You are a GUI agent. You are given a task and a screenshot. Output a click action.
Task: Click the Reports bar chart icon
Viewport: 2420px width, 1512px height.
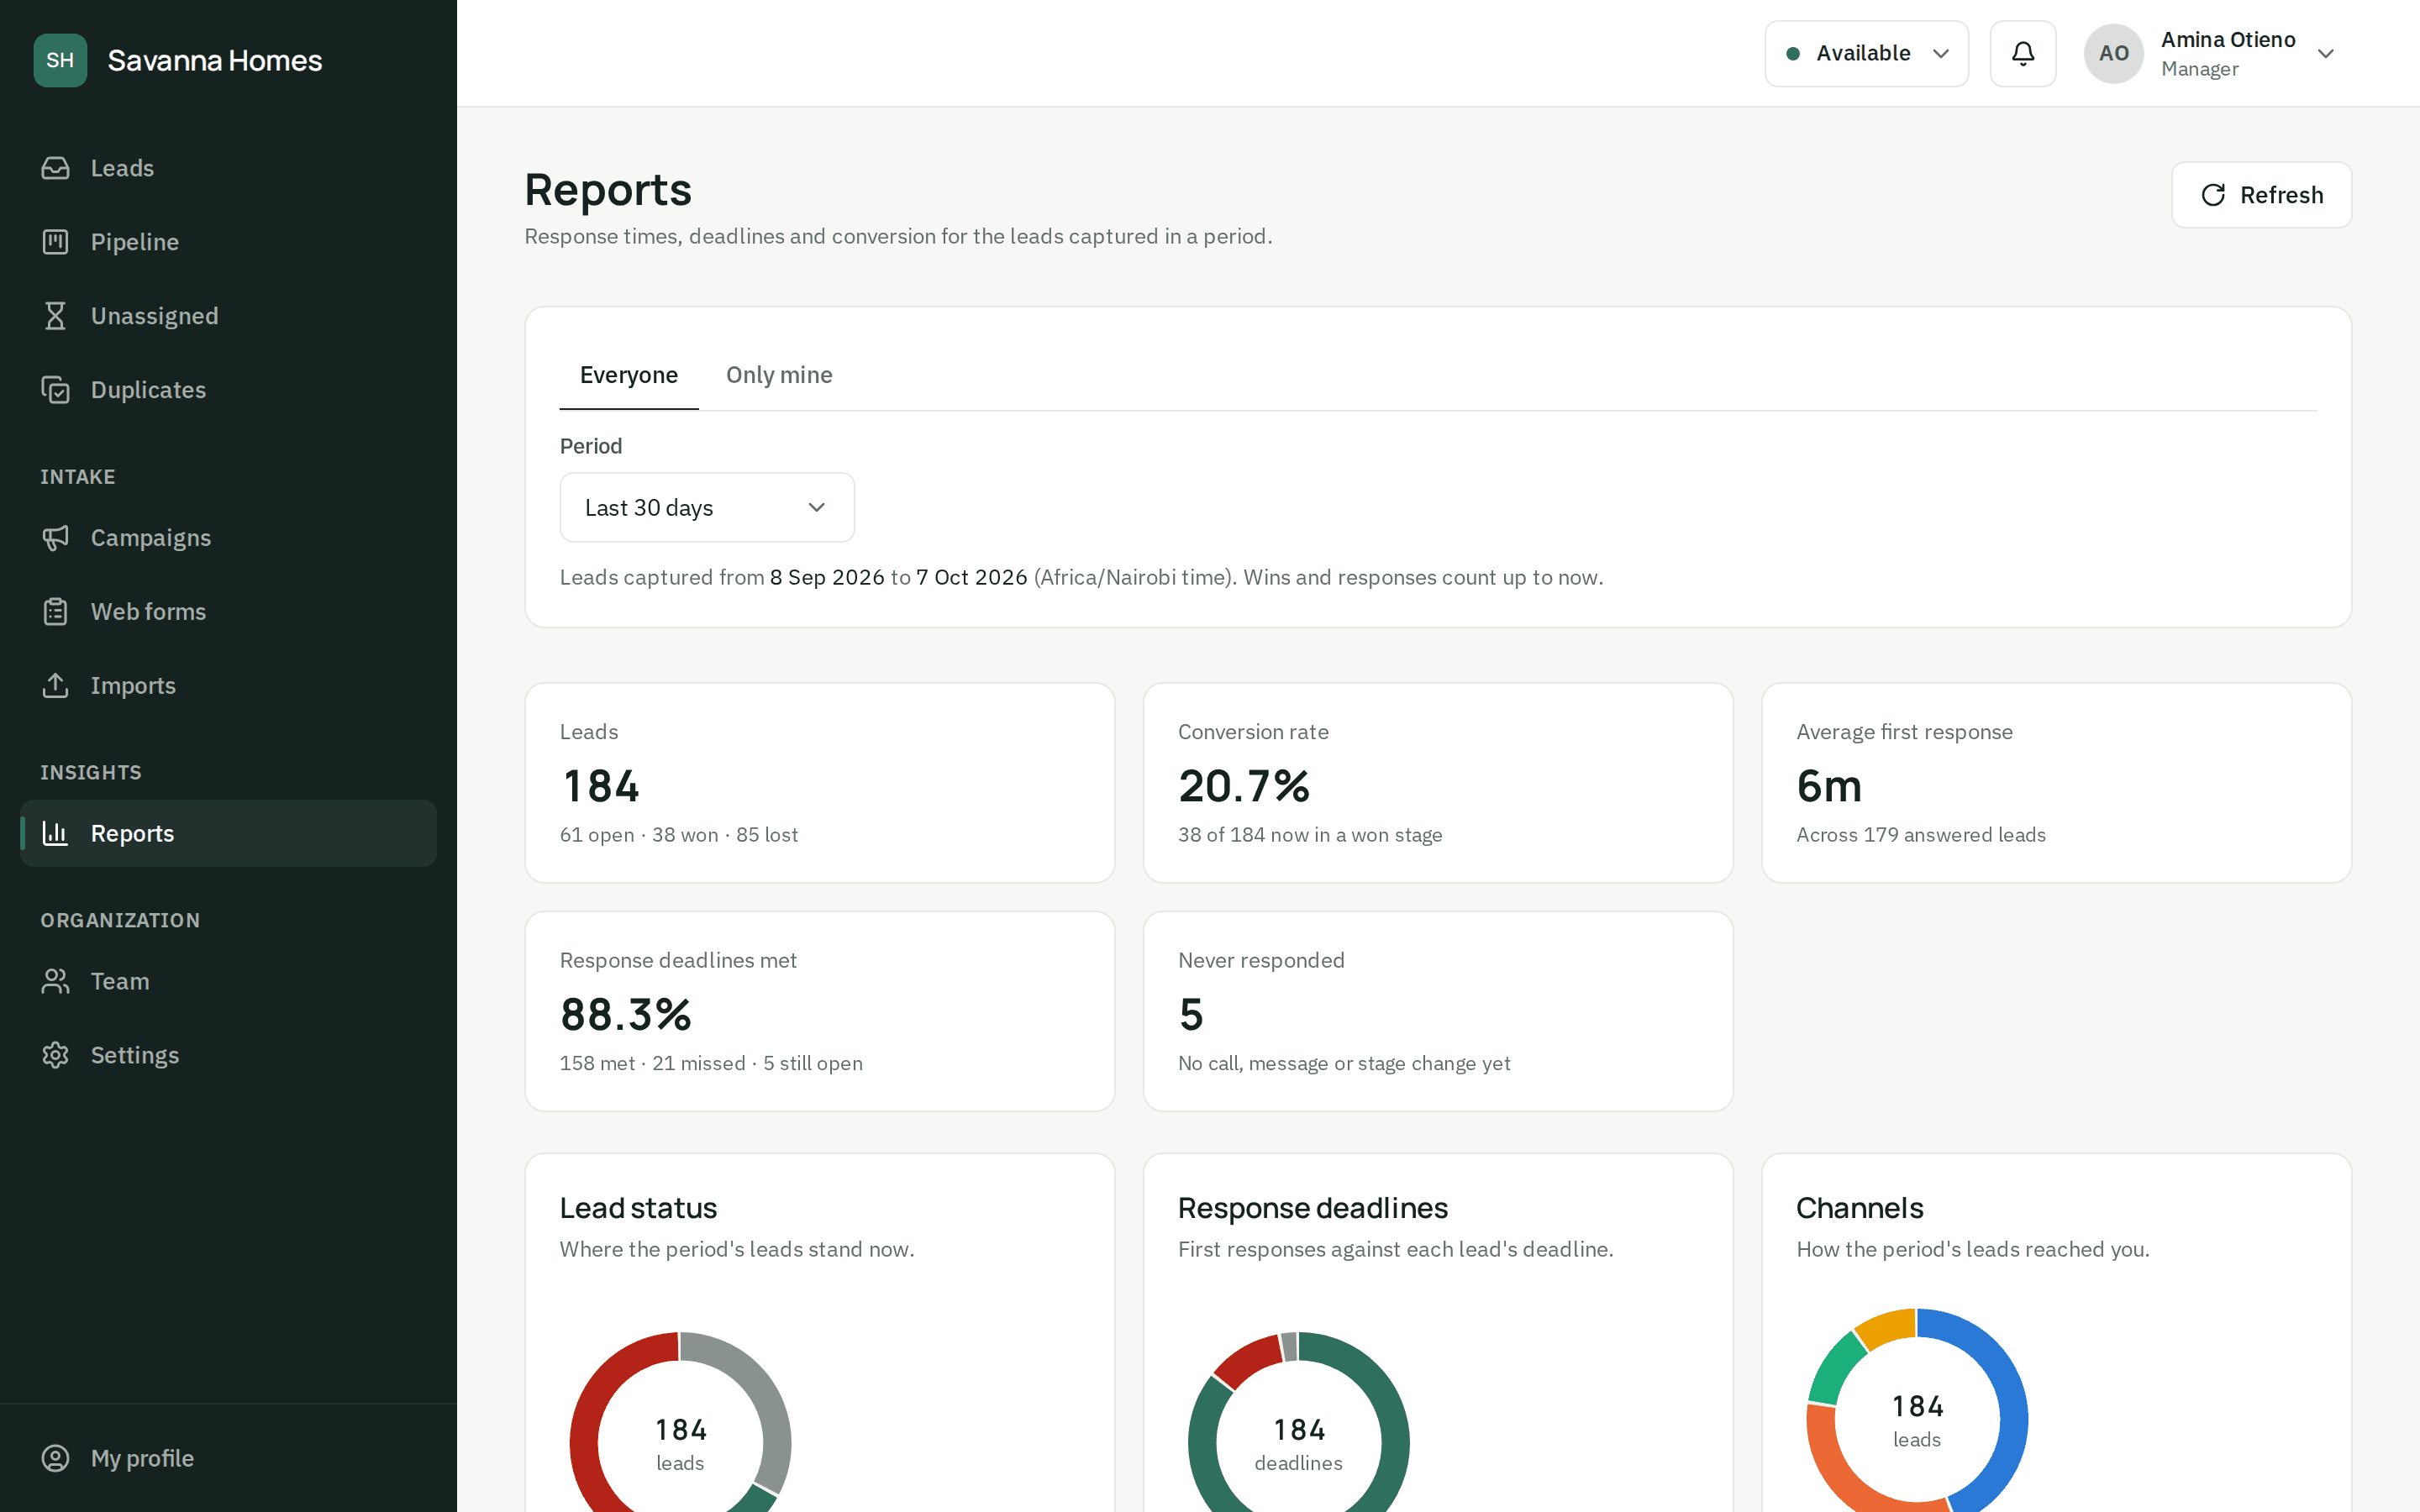point(55,833)
